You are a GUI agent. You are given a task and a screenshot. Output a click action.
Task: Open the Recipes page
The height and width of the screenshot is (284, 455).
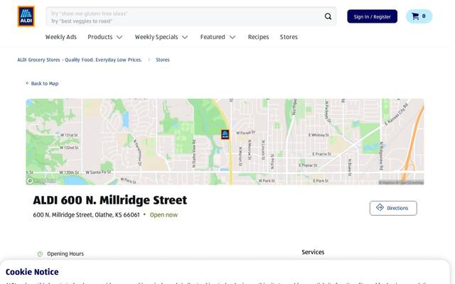tap(258, 37)
